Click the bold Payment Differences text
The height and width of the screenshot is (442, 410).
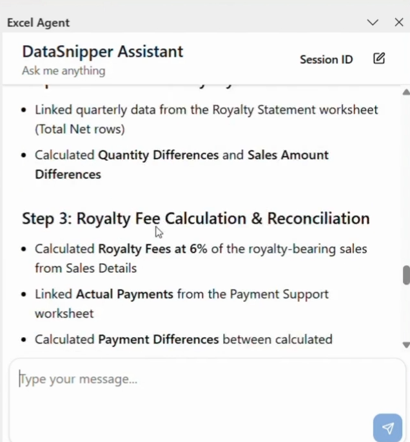[x=159, y=339]
